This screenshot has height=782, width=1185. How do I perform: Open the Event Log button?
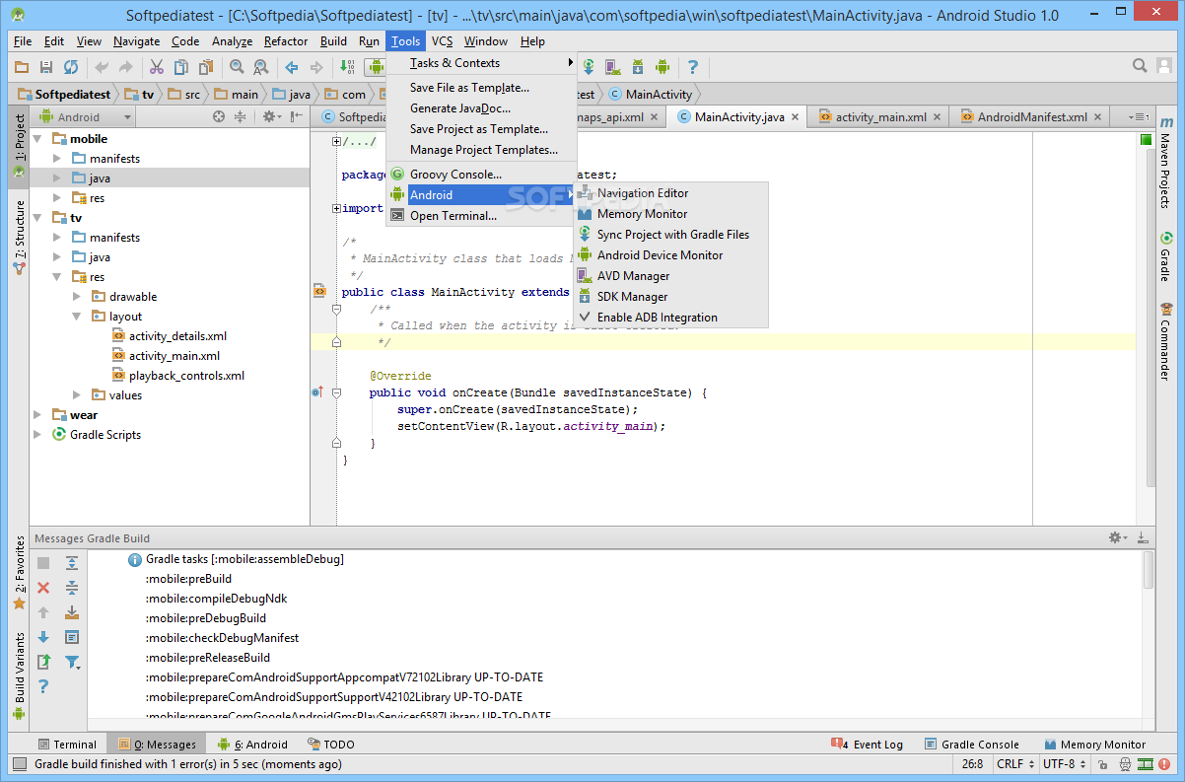[868, 745]
